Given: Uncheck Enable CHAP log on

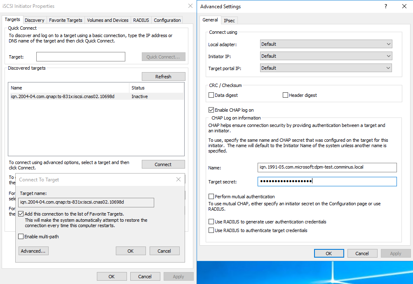Looking at the screenshot, I should tap(211, 110).
